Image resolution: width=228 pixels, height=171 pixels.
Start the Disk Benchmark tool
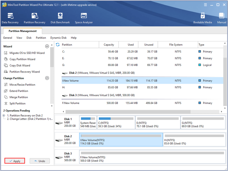click(60, 18)
